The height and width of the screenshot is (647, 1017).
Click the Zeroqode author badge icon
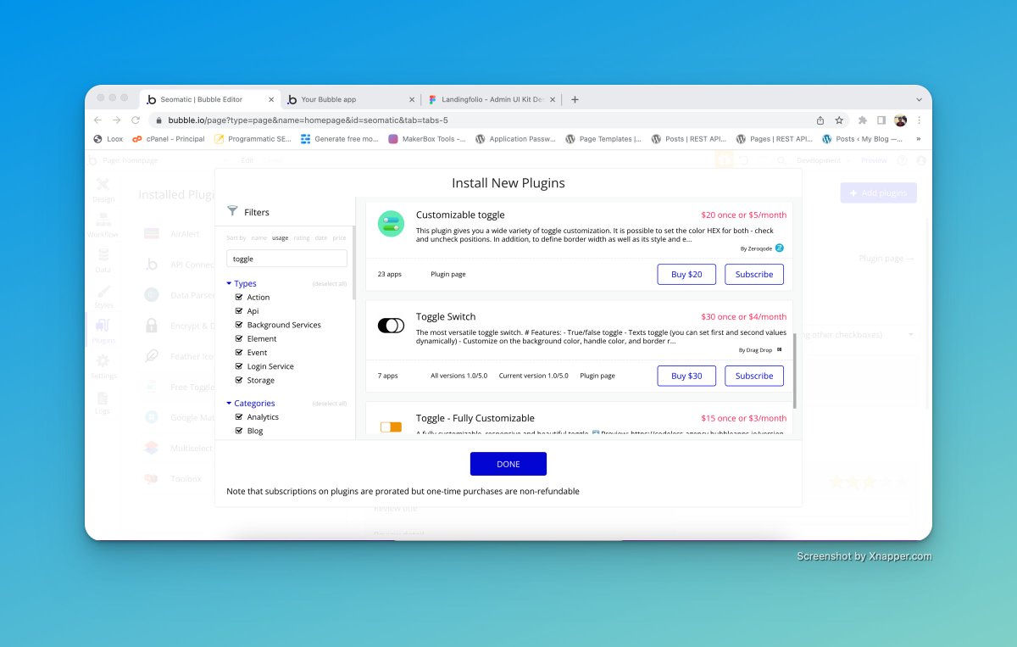[780, 248]
